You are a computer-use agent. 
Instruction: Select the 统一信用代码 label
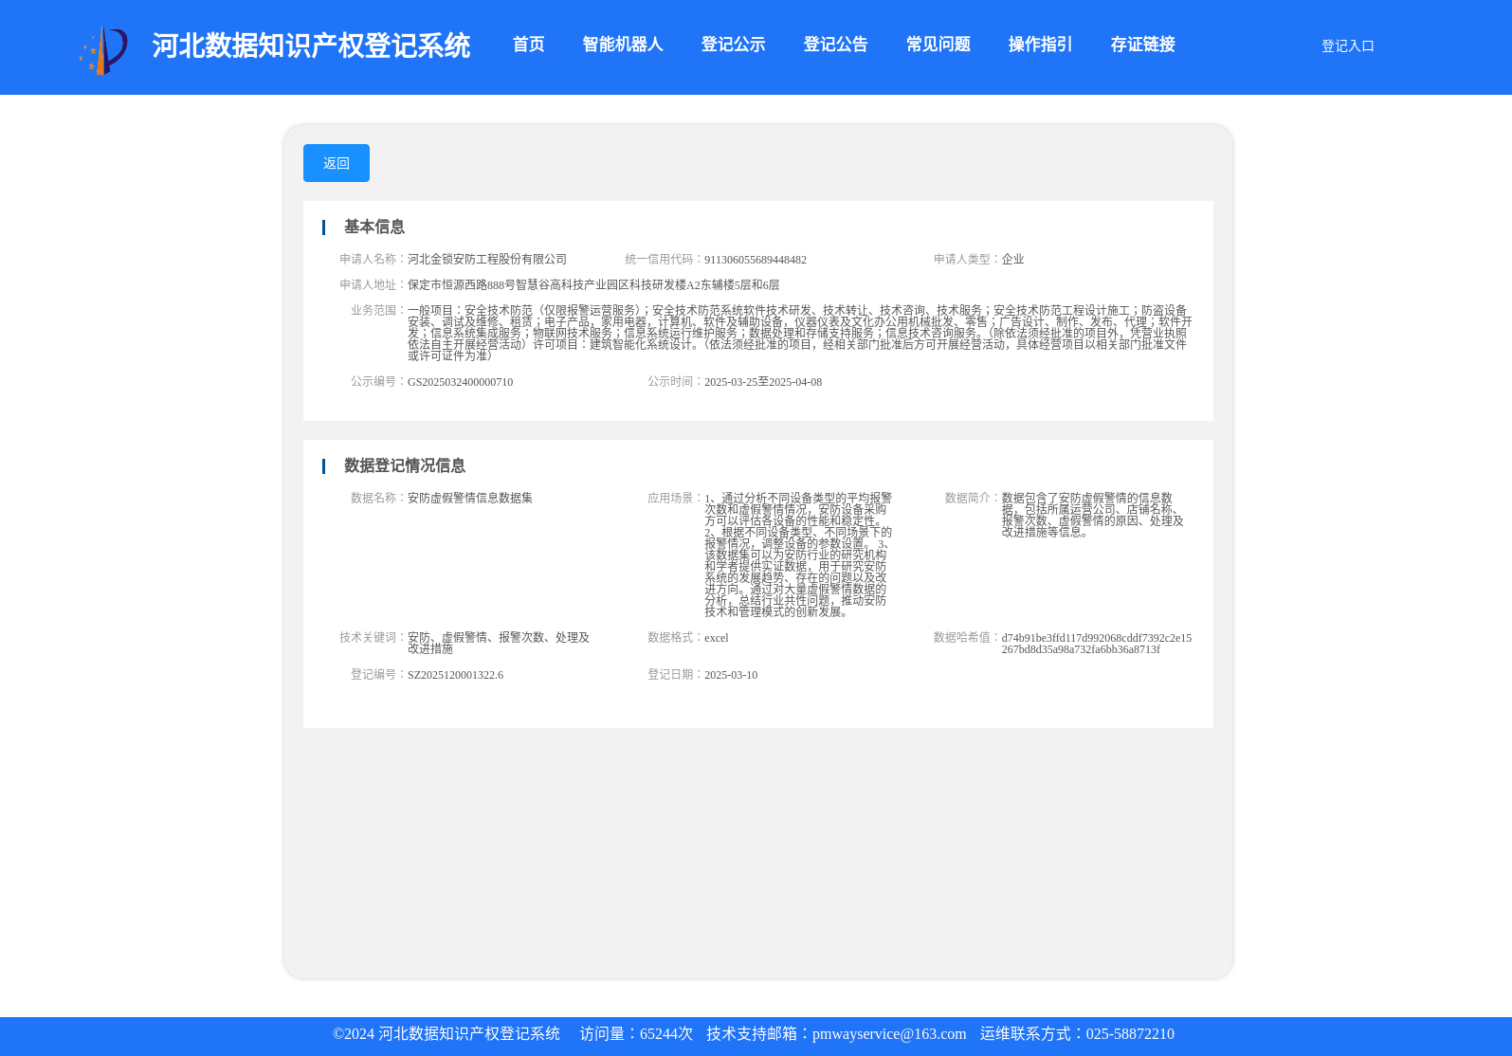click(664, 259)
